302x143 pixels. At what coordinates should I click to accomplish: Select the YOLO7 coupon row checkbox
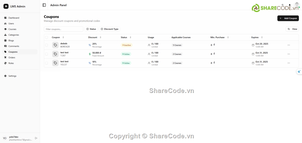click(46, 63)
